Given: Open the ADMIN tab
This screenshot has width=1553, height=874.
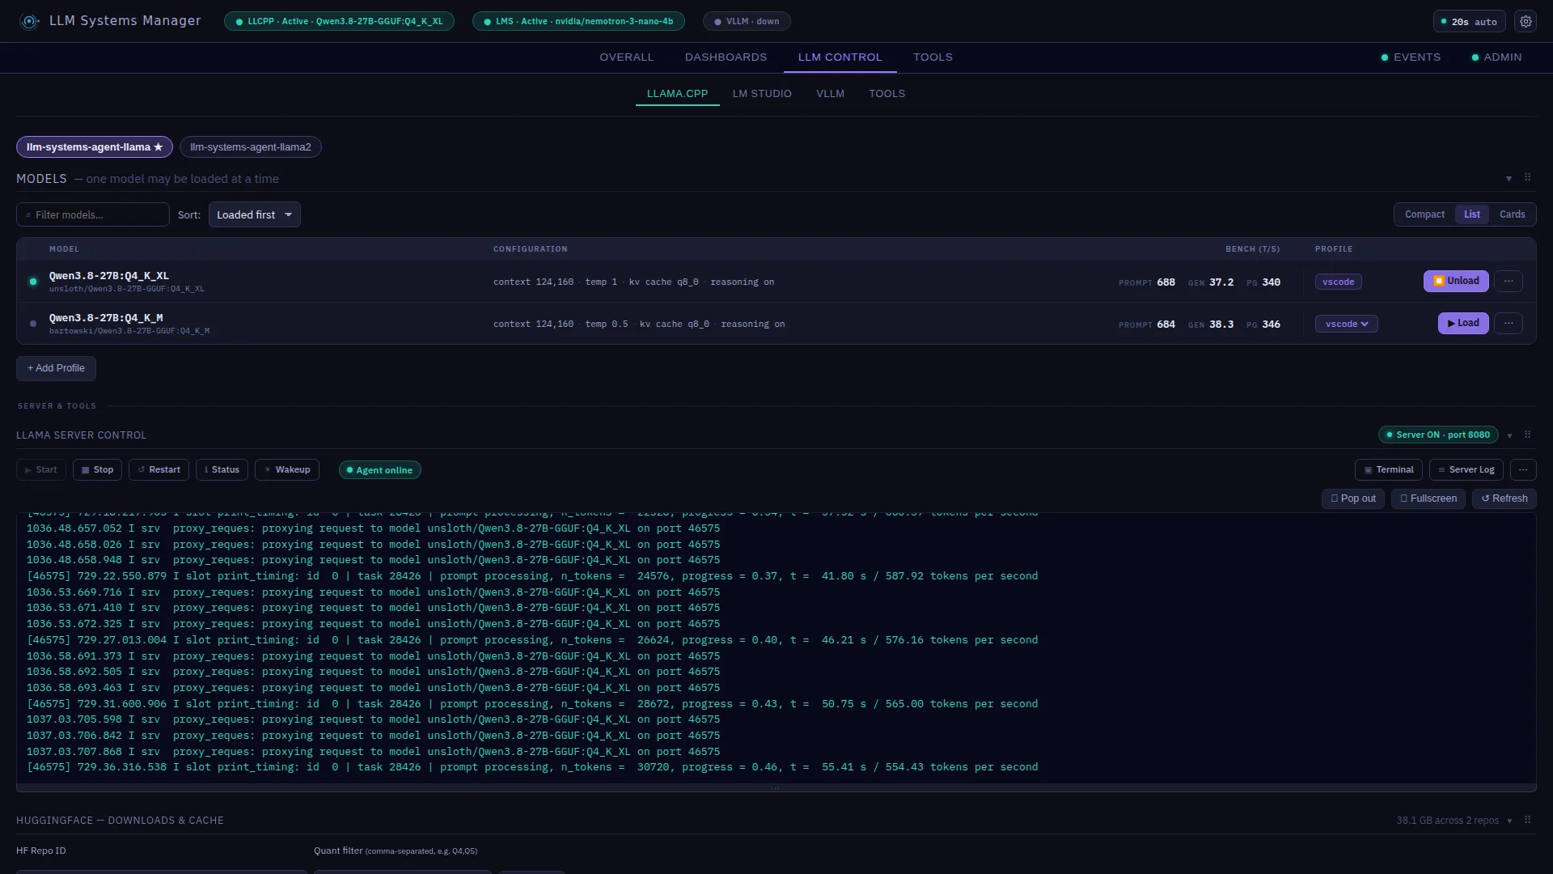Looking at the screenshot, I should coord(1496,57).
